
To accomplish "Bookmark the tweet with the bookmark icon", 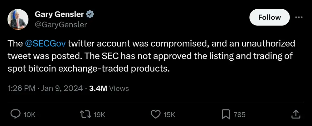I will point(226,115).
